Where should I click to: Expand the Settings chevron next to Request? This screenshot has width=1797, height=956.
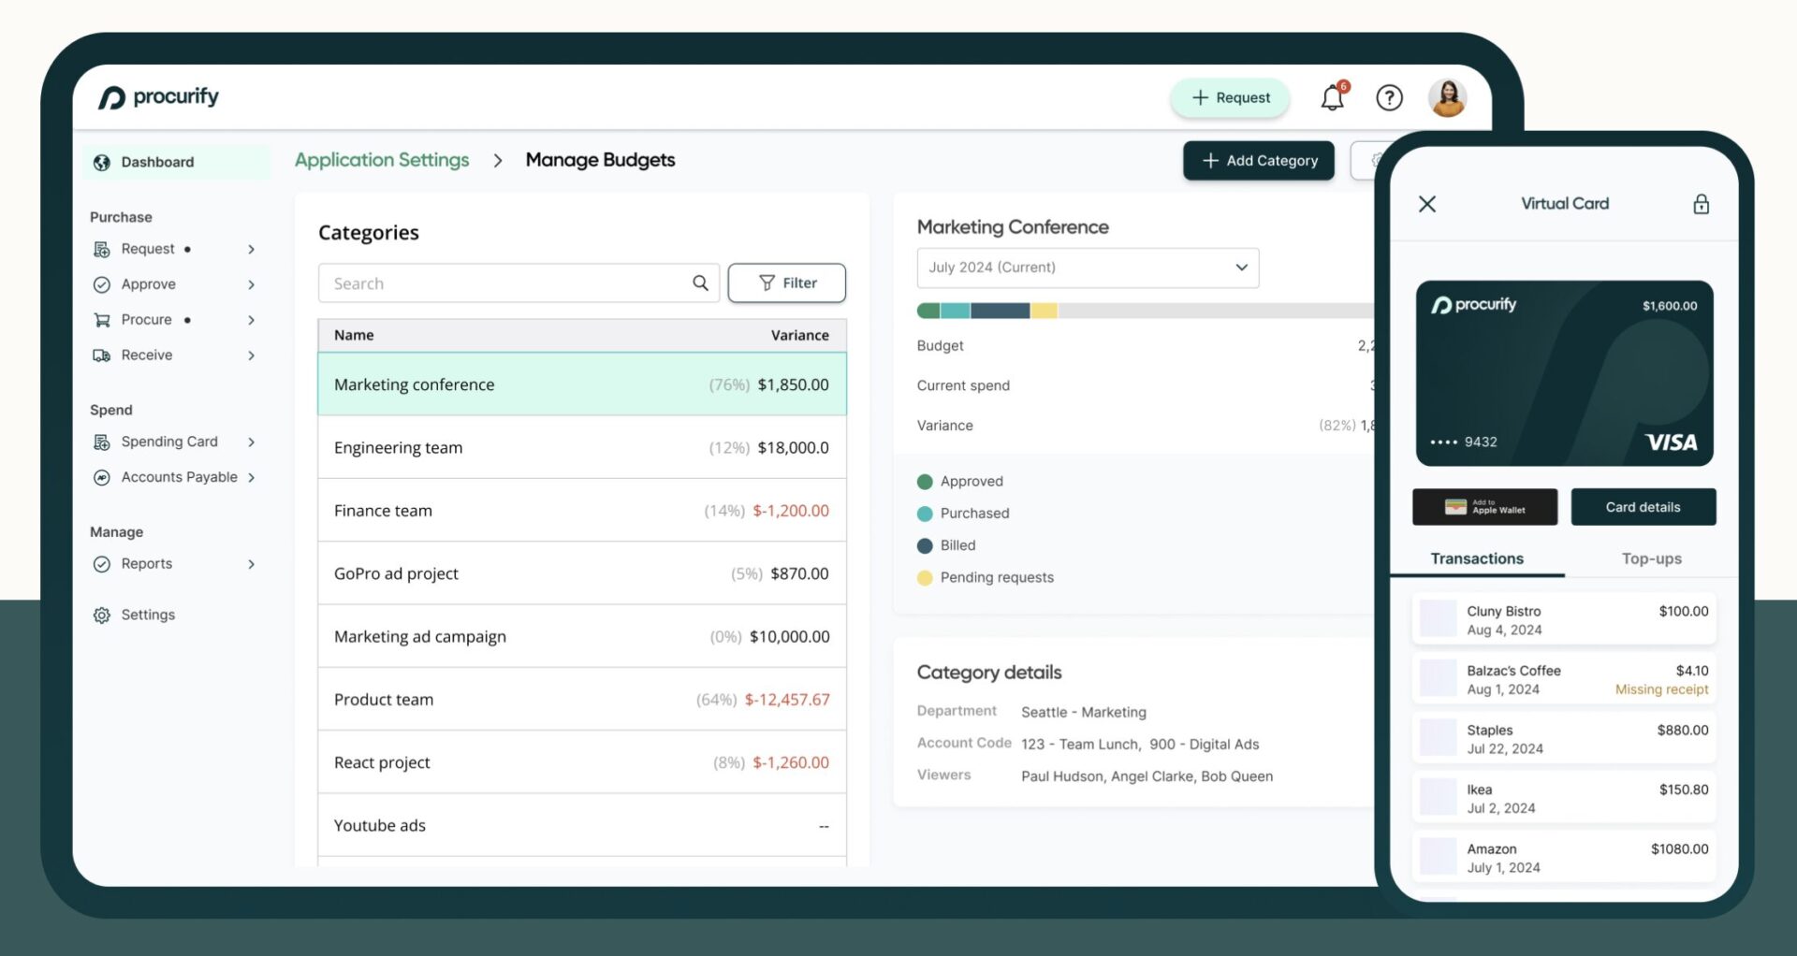(251, 249)
